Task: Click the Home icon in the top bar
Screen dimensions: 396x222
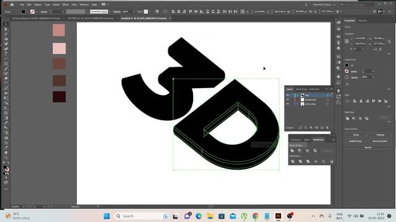Action: click(x=12, y=4)
